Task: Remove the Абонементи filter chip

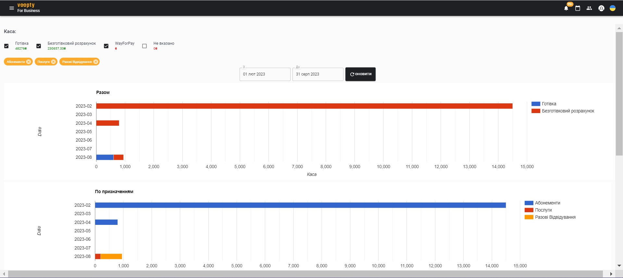Action: pos(29,62)
